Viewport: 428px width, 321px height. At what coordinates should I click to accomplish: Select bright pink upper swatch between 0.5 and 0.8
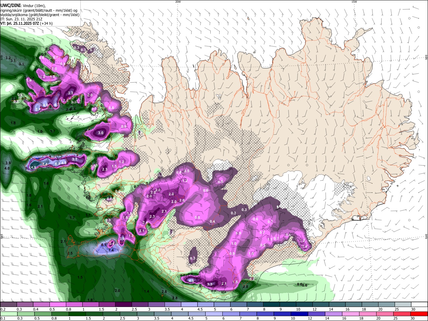click(58, 304)
